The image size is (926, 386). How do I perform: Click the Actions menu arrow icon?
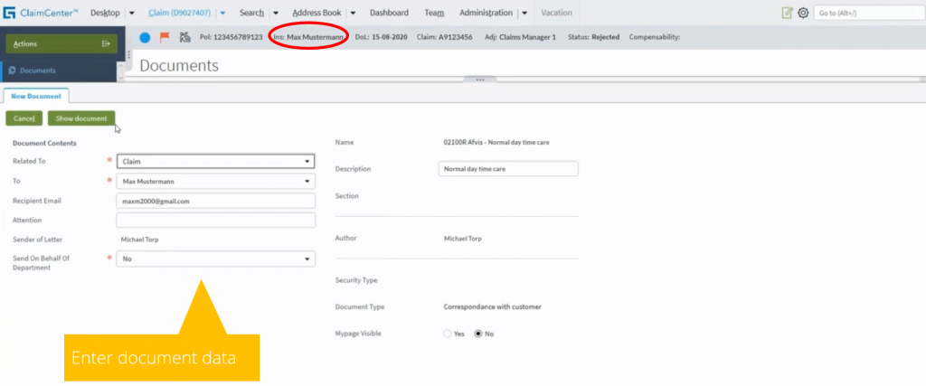(106, 43)
